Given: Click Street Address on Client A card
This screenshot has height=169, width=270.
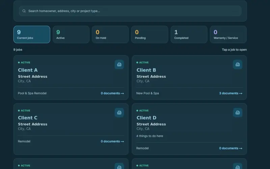Looking at the screenshot, I should [x=32, y=77].
